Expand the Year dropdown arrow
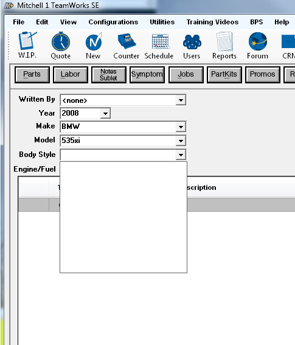Viewport: 295px width, 345px height. click(105, 114)
